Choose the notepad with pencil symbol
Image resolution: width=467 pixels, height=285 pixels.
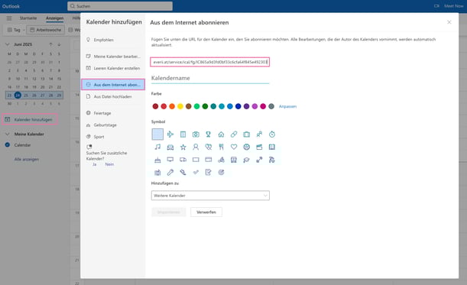coord(209,173)
